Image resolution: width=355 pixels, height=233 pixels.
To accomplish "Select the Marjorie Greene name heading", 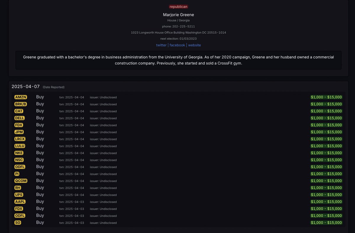I will [178, 15].
